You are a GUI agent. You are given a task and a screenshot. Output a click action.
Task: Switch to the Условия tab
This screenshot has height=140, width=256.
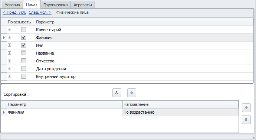point(12,5)
